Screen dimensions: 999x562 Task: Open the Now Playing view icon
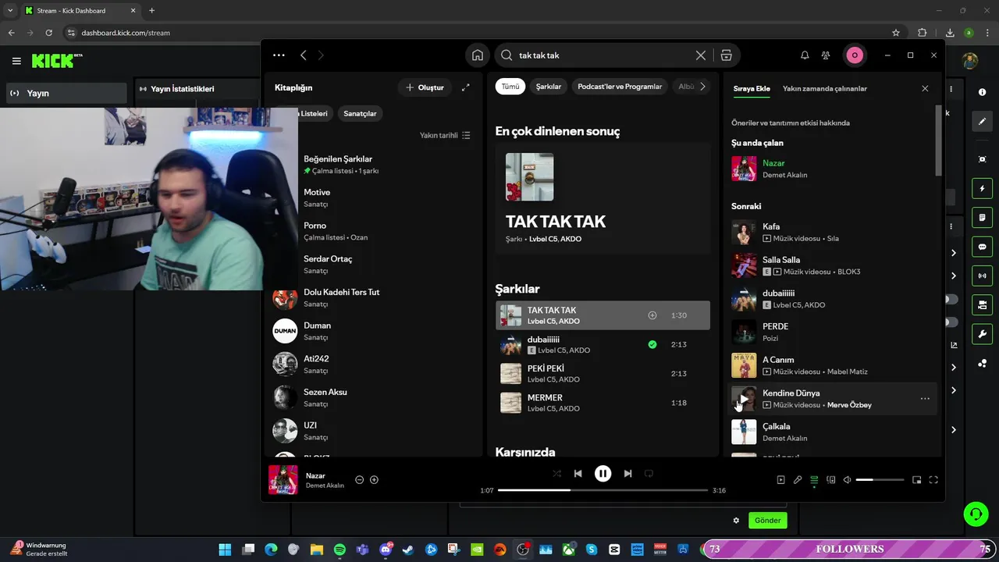click(780, 480)
